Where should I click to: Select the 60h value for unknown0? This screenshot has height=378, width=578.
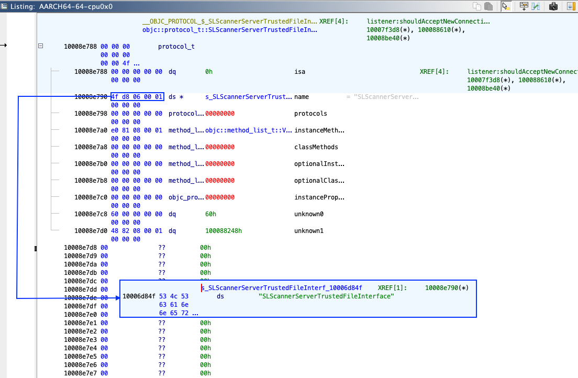click(210, 214)
